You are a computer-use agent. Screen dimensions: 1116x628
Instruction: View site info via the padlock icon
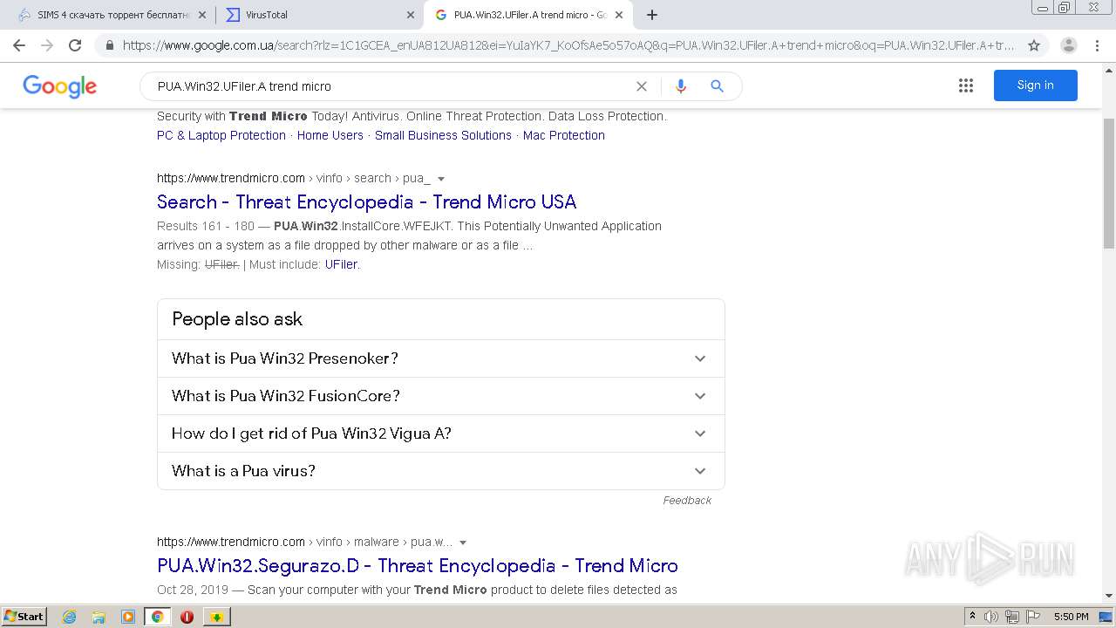[x=110, y=45]
